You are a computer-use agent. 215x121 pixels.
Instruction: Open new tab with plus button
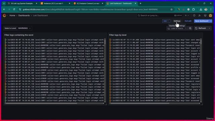coord(140,3)
